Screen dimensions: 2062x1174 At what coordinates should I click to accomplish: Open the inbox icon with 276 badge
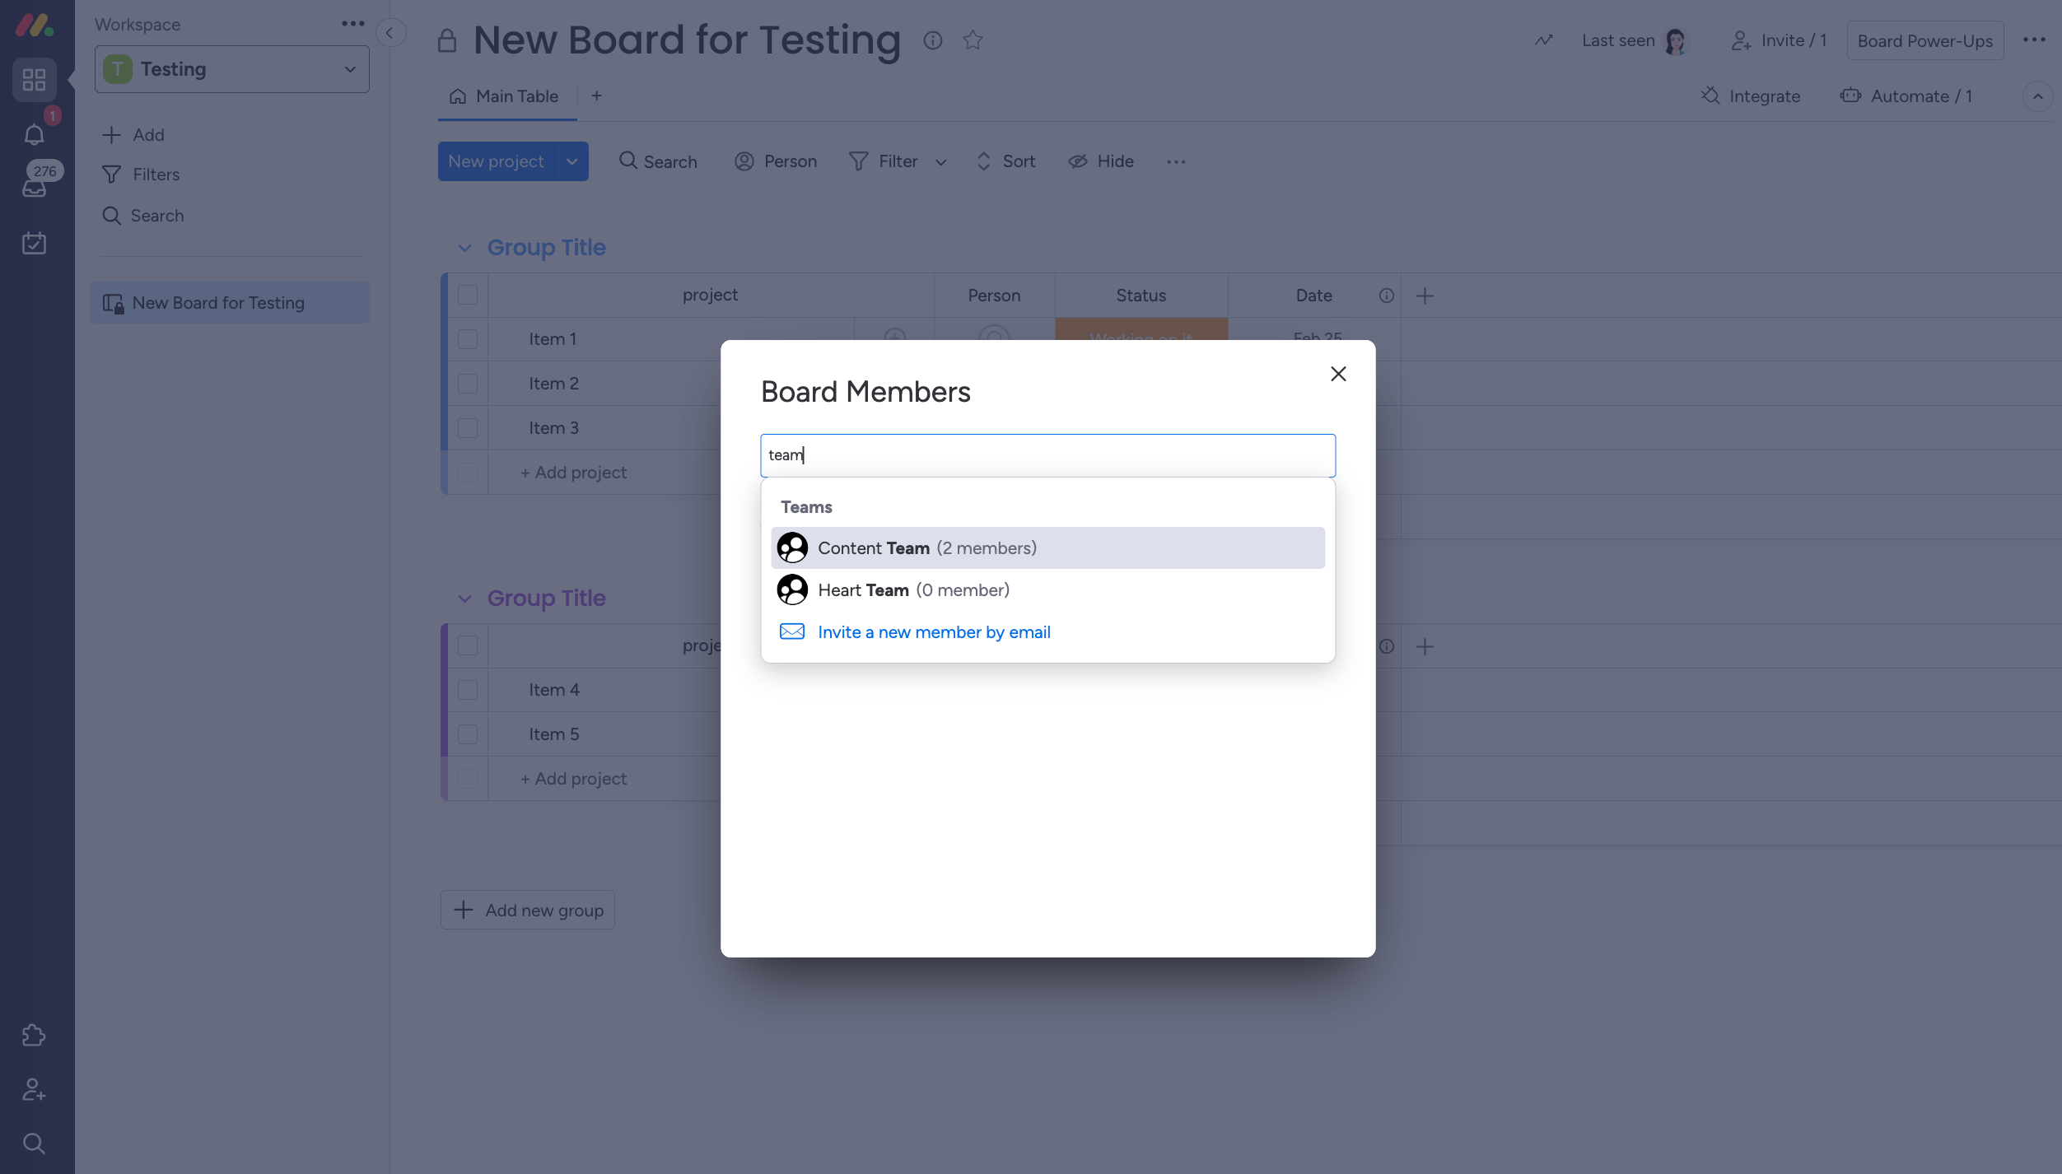(x=34, y=188)
